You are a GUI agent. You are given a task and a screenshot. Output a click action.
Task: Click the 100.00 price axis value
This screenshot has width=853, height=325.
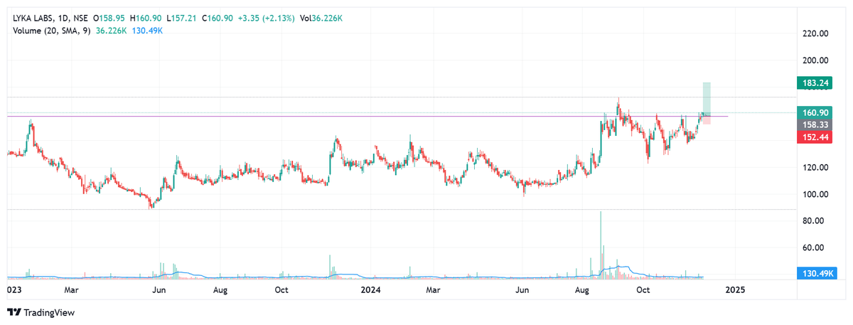815,194
